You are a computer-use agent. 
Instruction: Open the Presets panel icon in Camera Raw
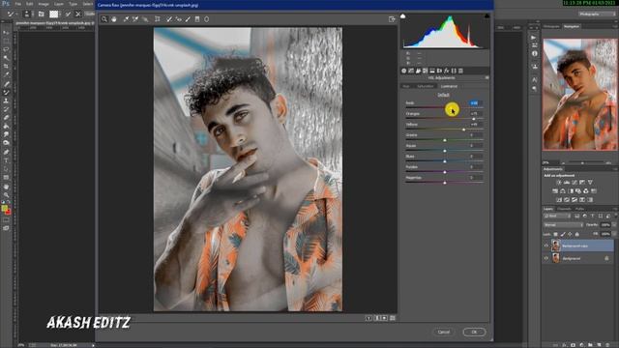click(460, 71)
